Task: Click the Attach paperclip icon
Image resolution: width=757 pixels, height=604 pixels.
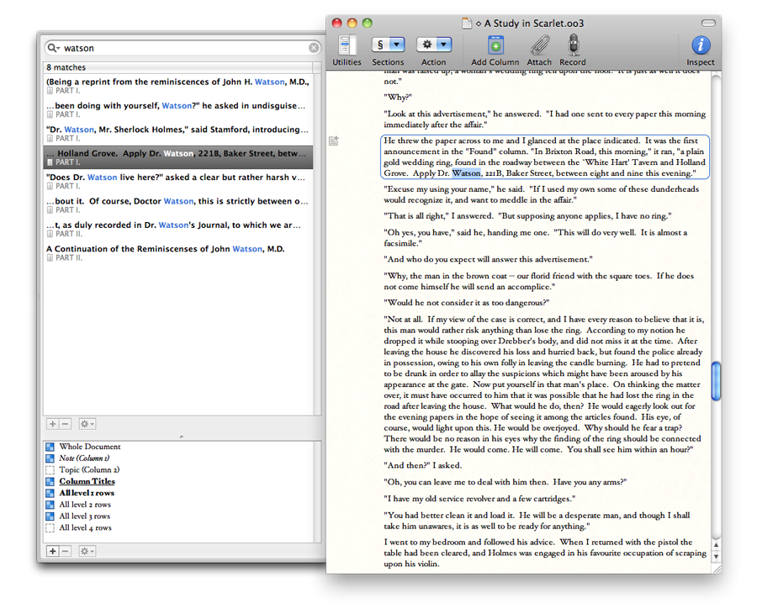Action: pyautogui.click(x=539, y=46)
